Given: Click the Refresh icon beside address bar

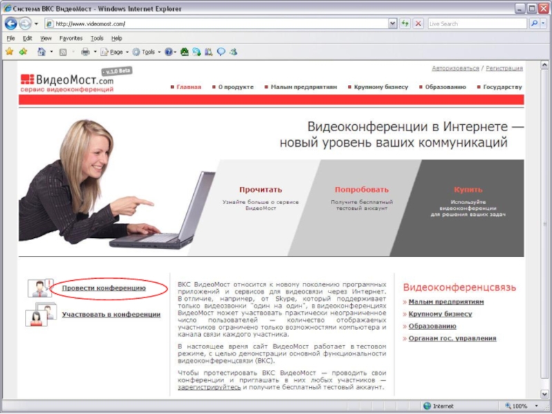Looking at the screenshot, I should [x=405, y=23].
